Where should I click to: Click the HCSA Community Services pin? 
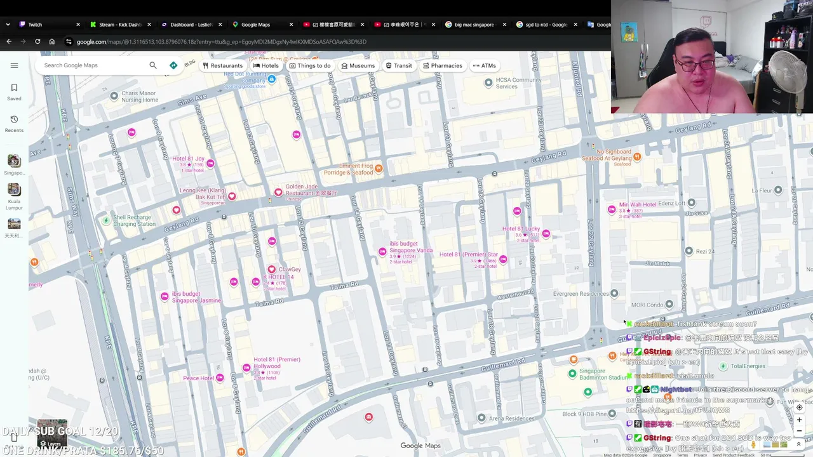pyautogui.click(x=488, y=83)
